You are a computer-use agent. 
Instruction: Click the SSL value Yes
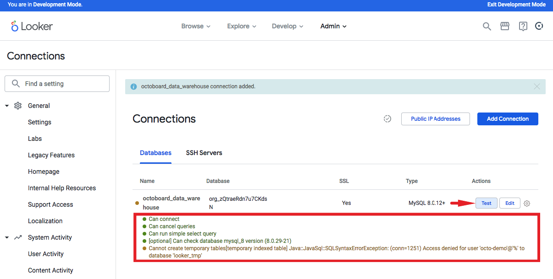tap(346, 203)
